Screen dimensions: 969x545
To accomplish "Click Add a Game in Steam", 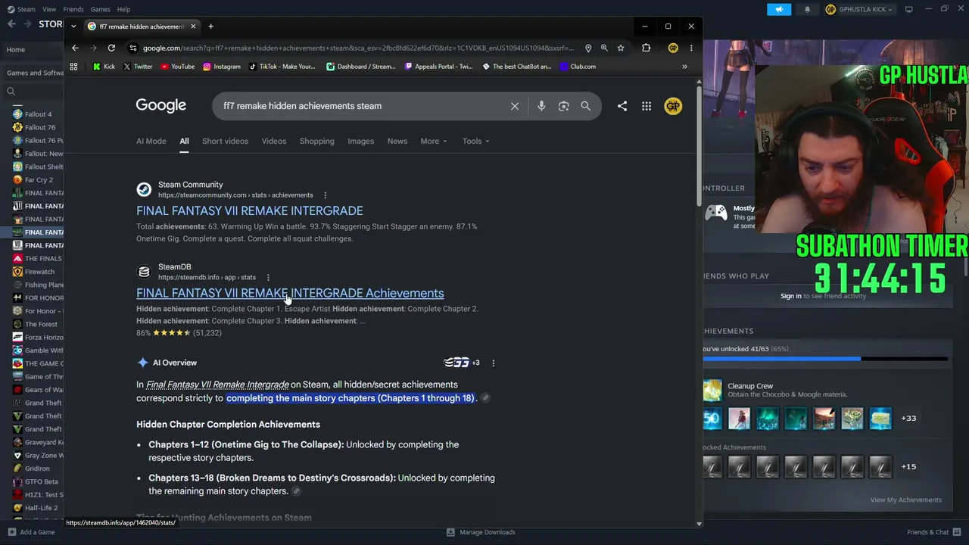I will [31, 532].
